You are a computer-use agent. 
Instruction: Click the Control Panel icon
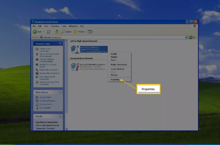point(37,97)
